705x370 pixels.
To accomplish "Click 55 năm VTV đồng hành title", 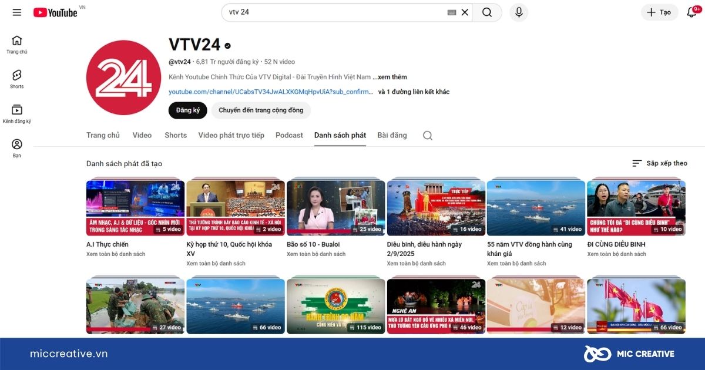I will point(529,249).
